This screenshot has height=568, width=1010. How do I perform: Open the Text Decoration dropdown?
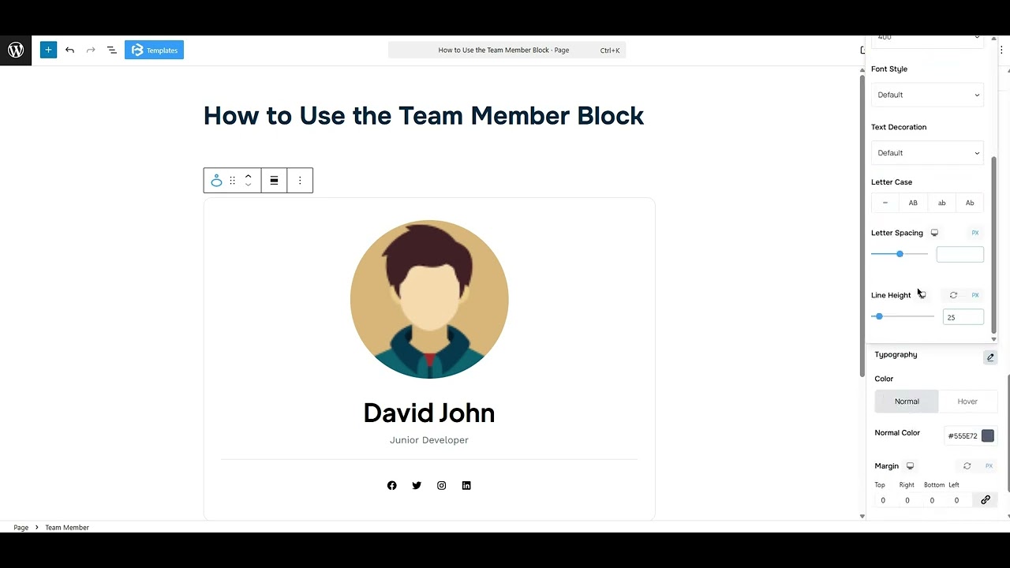(927, 152)
